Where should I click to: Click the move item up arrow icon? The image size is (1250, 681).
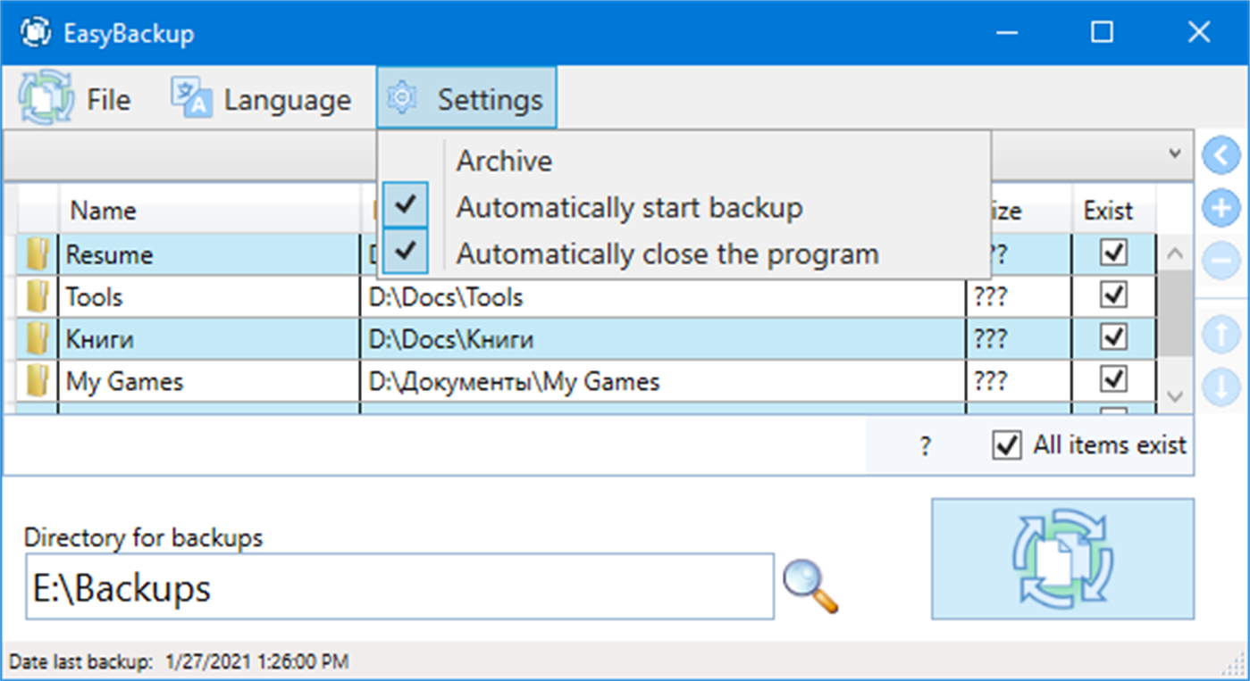(1221, 335)
